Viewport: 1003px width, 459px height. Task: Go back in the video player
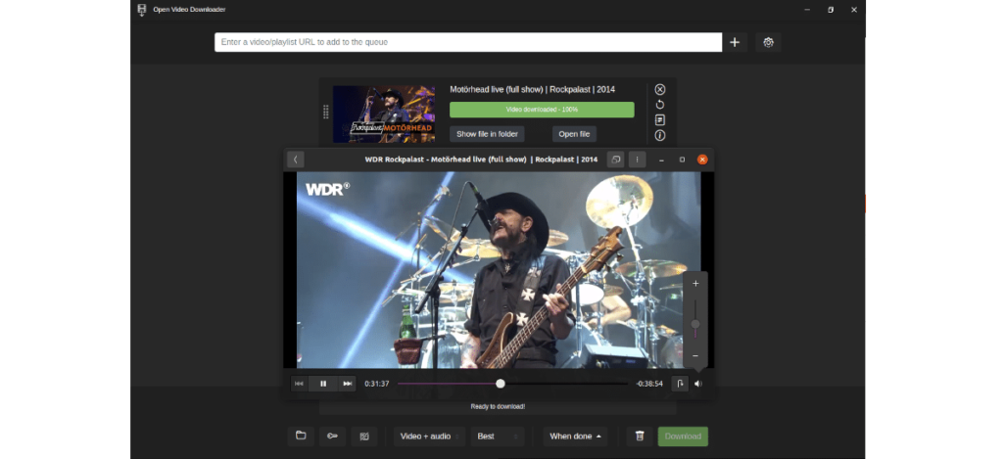(x=296, y=160)
